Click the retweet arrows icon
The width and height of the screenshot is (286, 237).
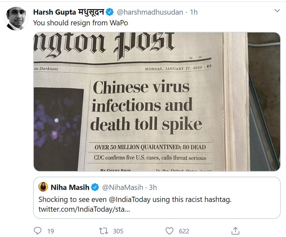click(x=103, y=231)
